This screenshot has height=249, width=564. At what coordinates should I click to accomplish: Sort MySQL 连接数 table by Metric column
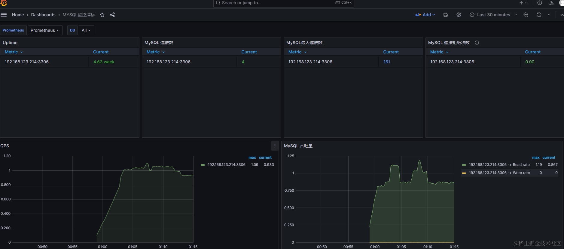156,52
